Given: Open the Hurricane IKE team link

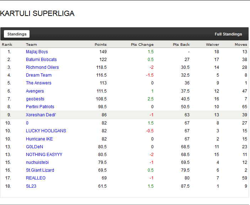Looking at the screenshot, I should tap(39, 139).
